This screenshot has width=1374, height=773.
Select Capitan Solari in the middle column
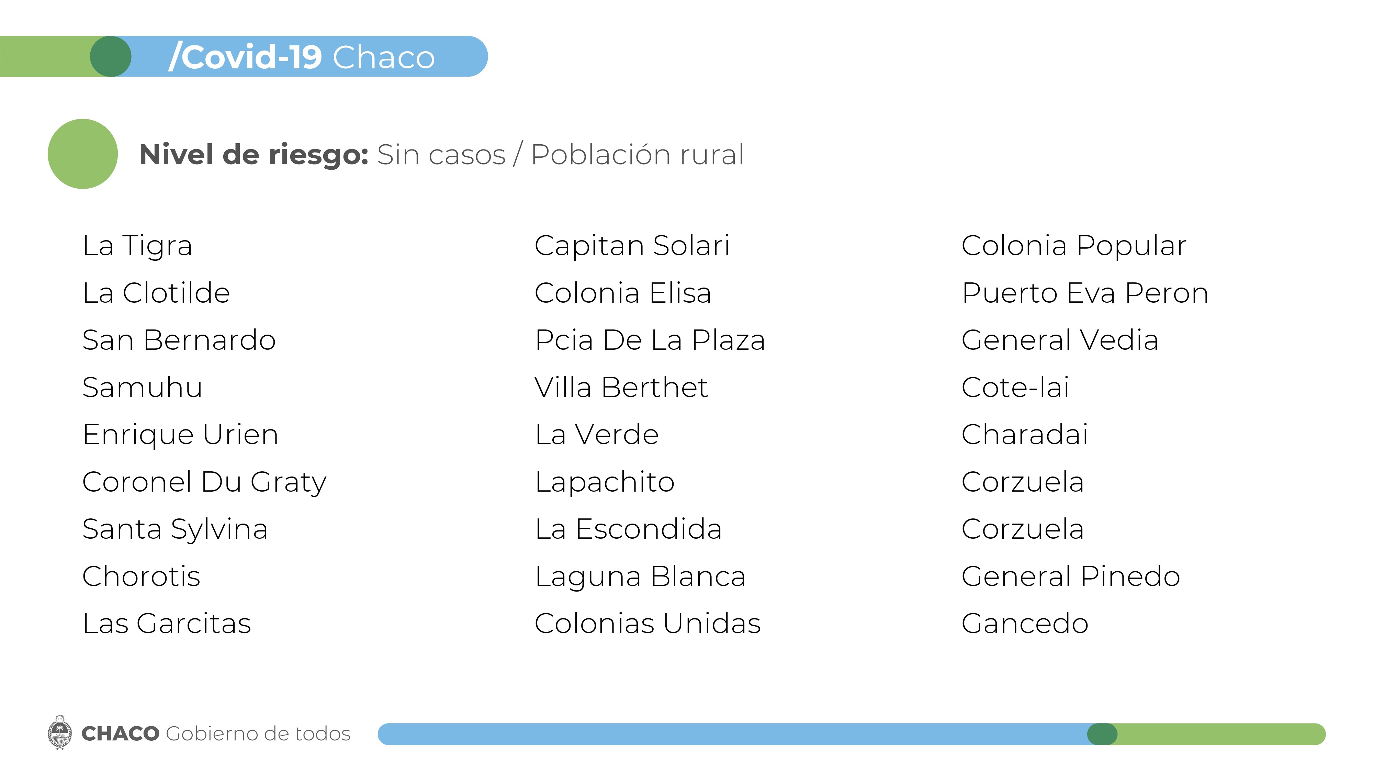pos(632,245)
